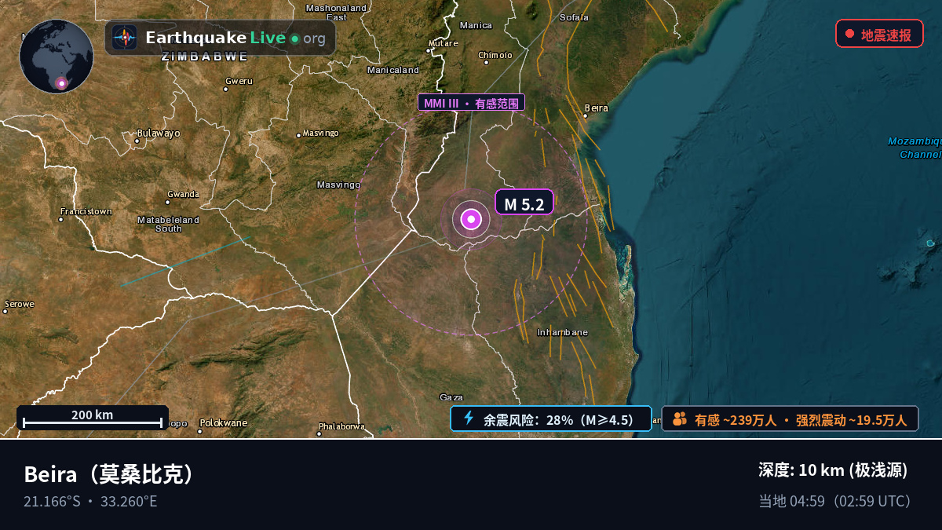Click the Bulawayo city label

[x=159, y=133]
